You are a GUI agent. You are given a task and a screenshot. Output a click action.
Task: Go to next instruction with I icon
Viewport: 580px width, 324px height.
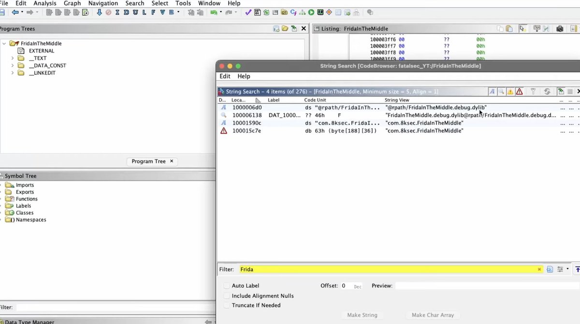tap(117, 13)
